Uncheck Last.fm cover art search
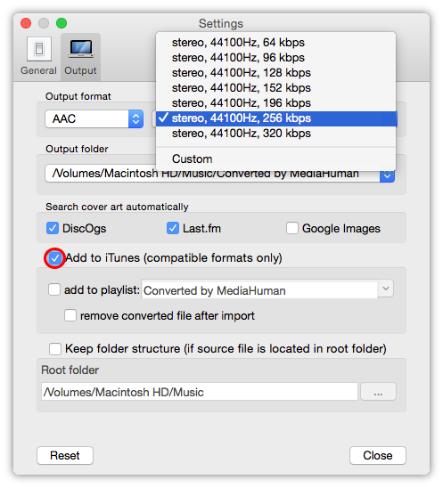The image size is (443, 488). click(173, 228)
